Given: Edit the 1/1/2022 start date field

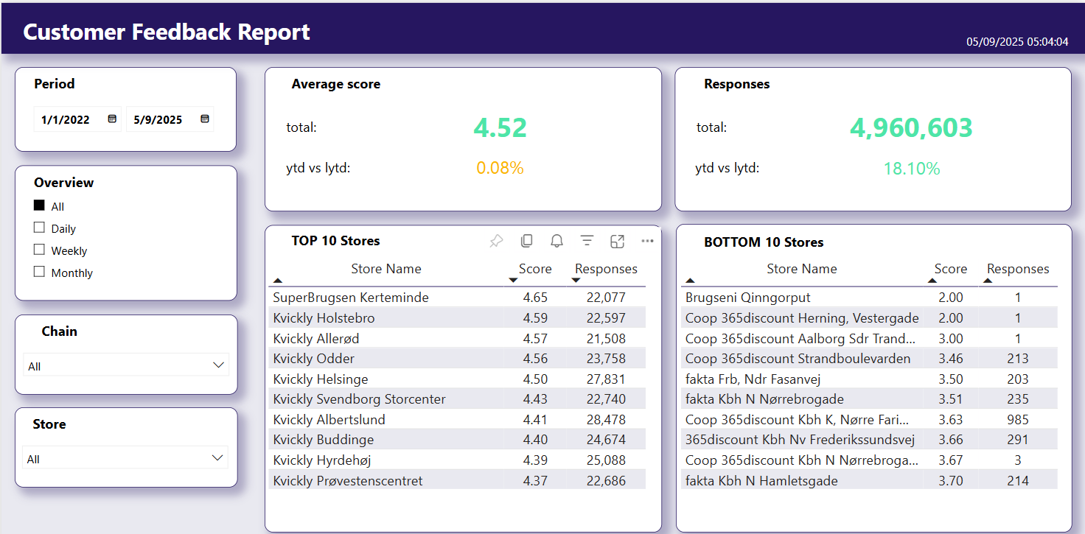Looking at the screenshot, I should [66, 119].
